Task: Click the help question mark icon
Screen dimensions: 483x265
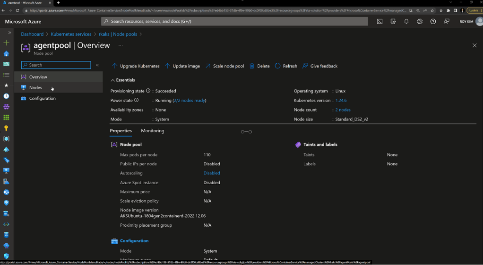Action: [433, 21]
